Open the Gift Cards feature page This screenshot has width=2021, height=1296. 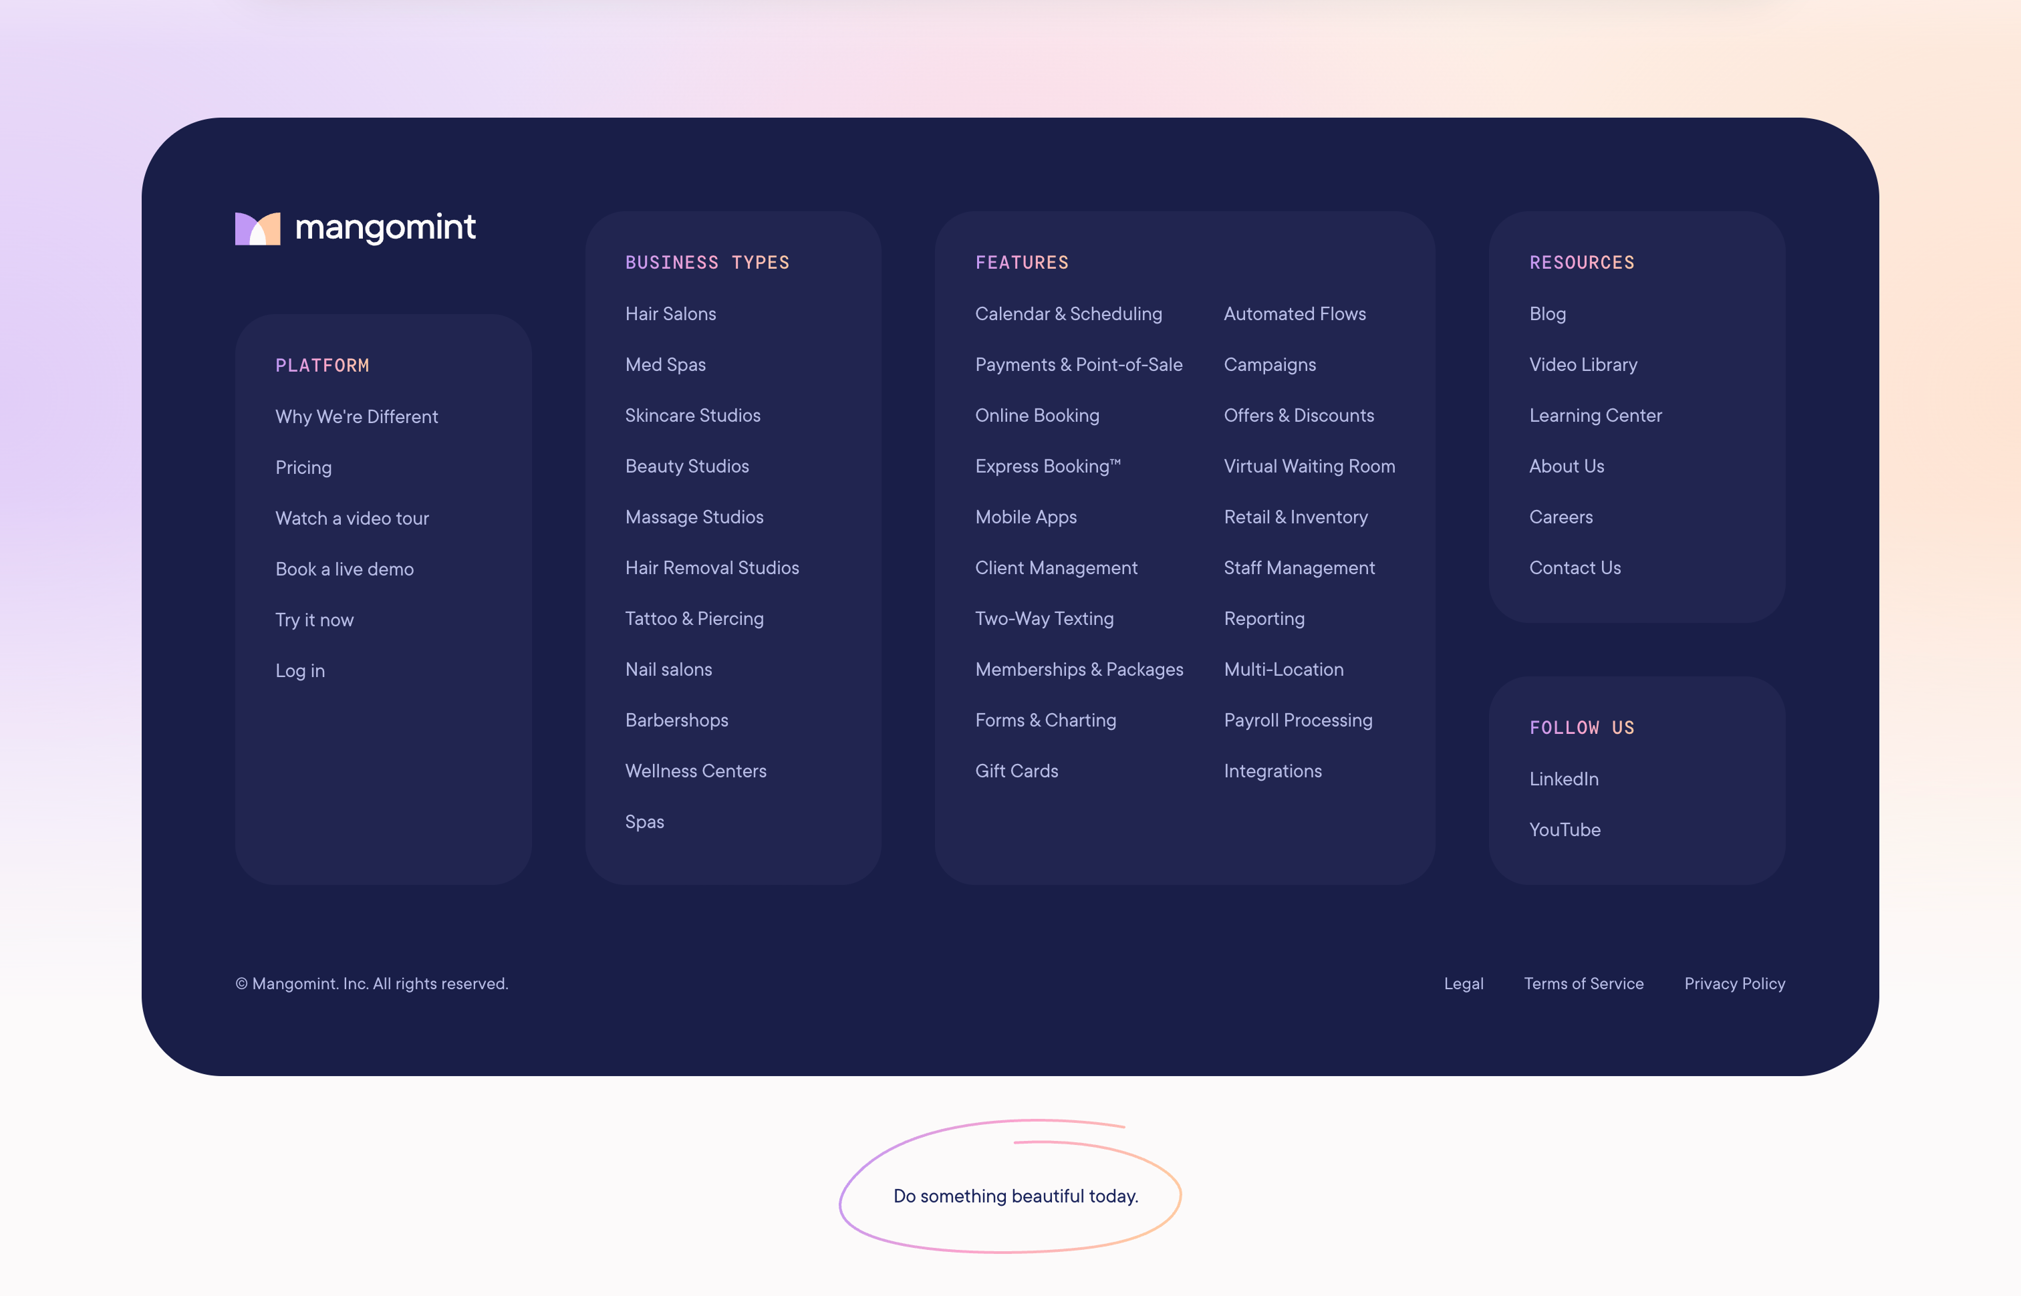(x=1017, y=770)
